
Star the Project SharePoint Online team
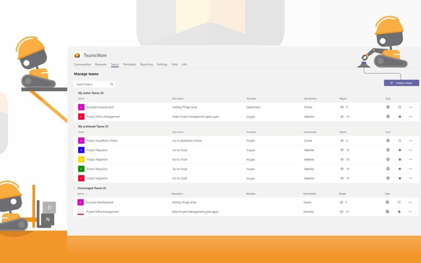pyautogui.click(x=400, y=140)
